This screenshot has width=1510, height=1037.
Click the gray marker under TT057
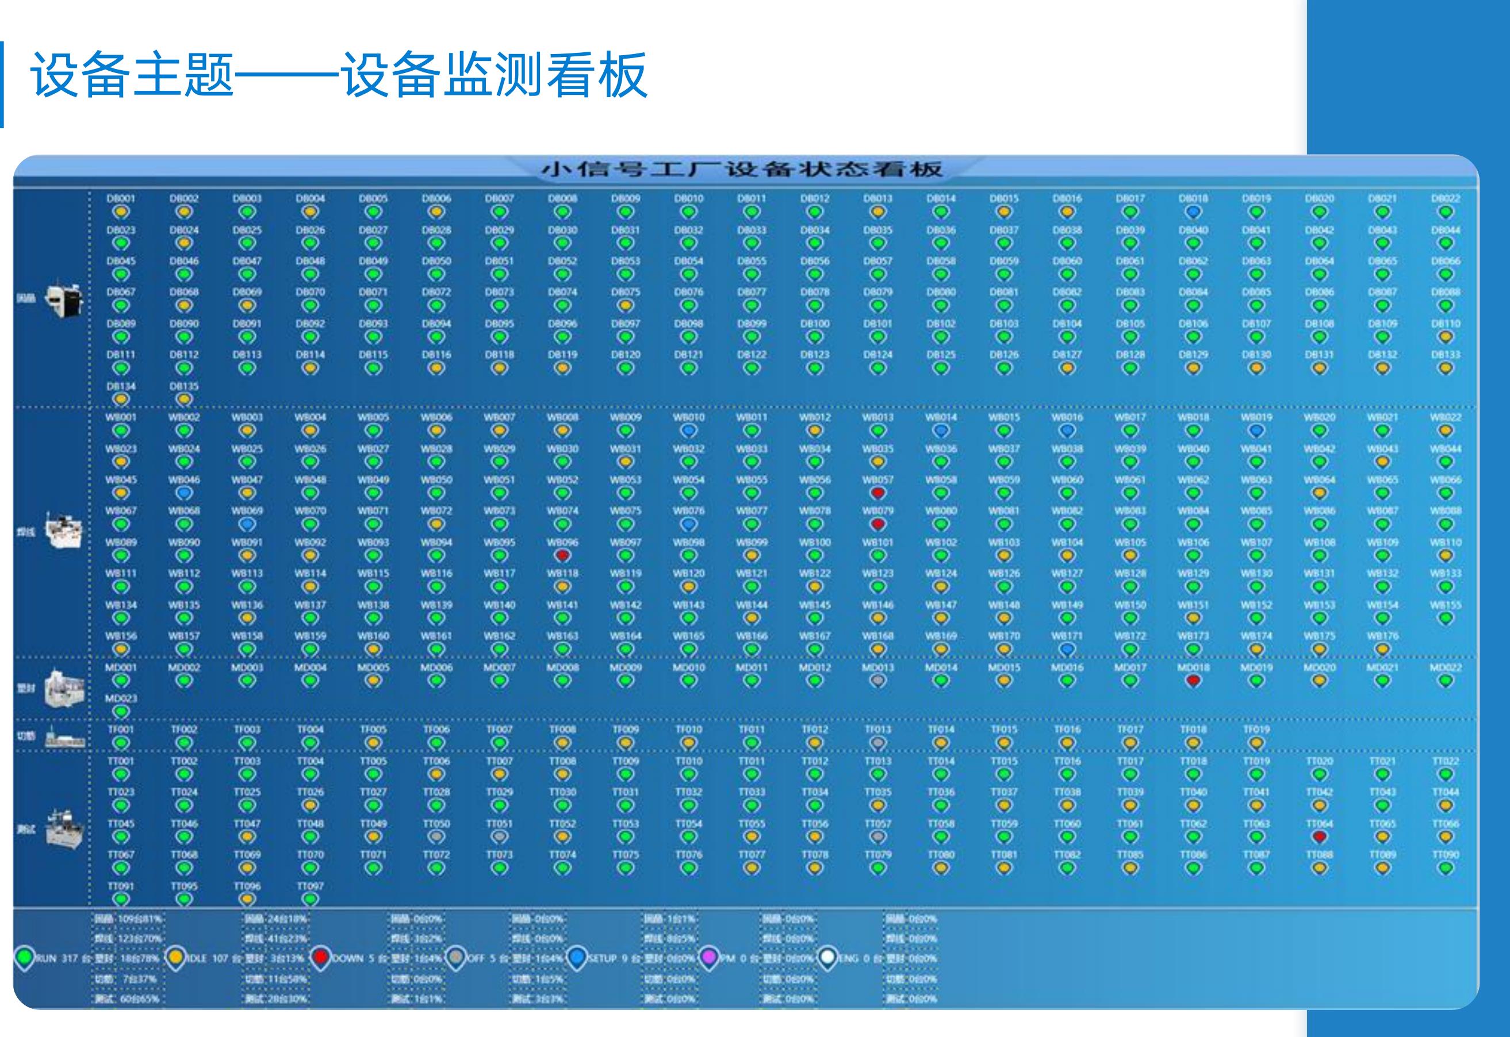click(877, 837)
